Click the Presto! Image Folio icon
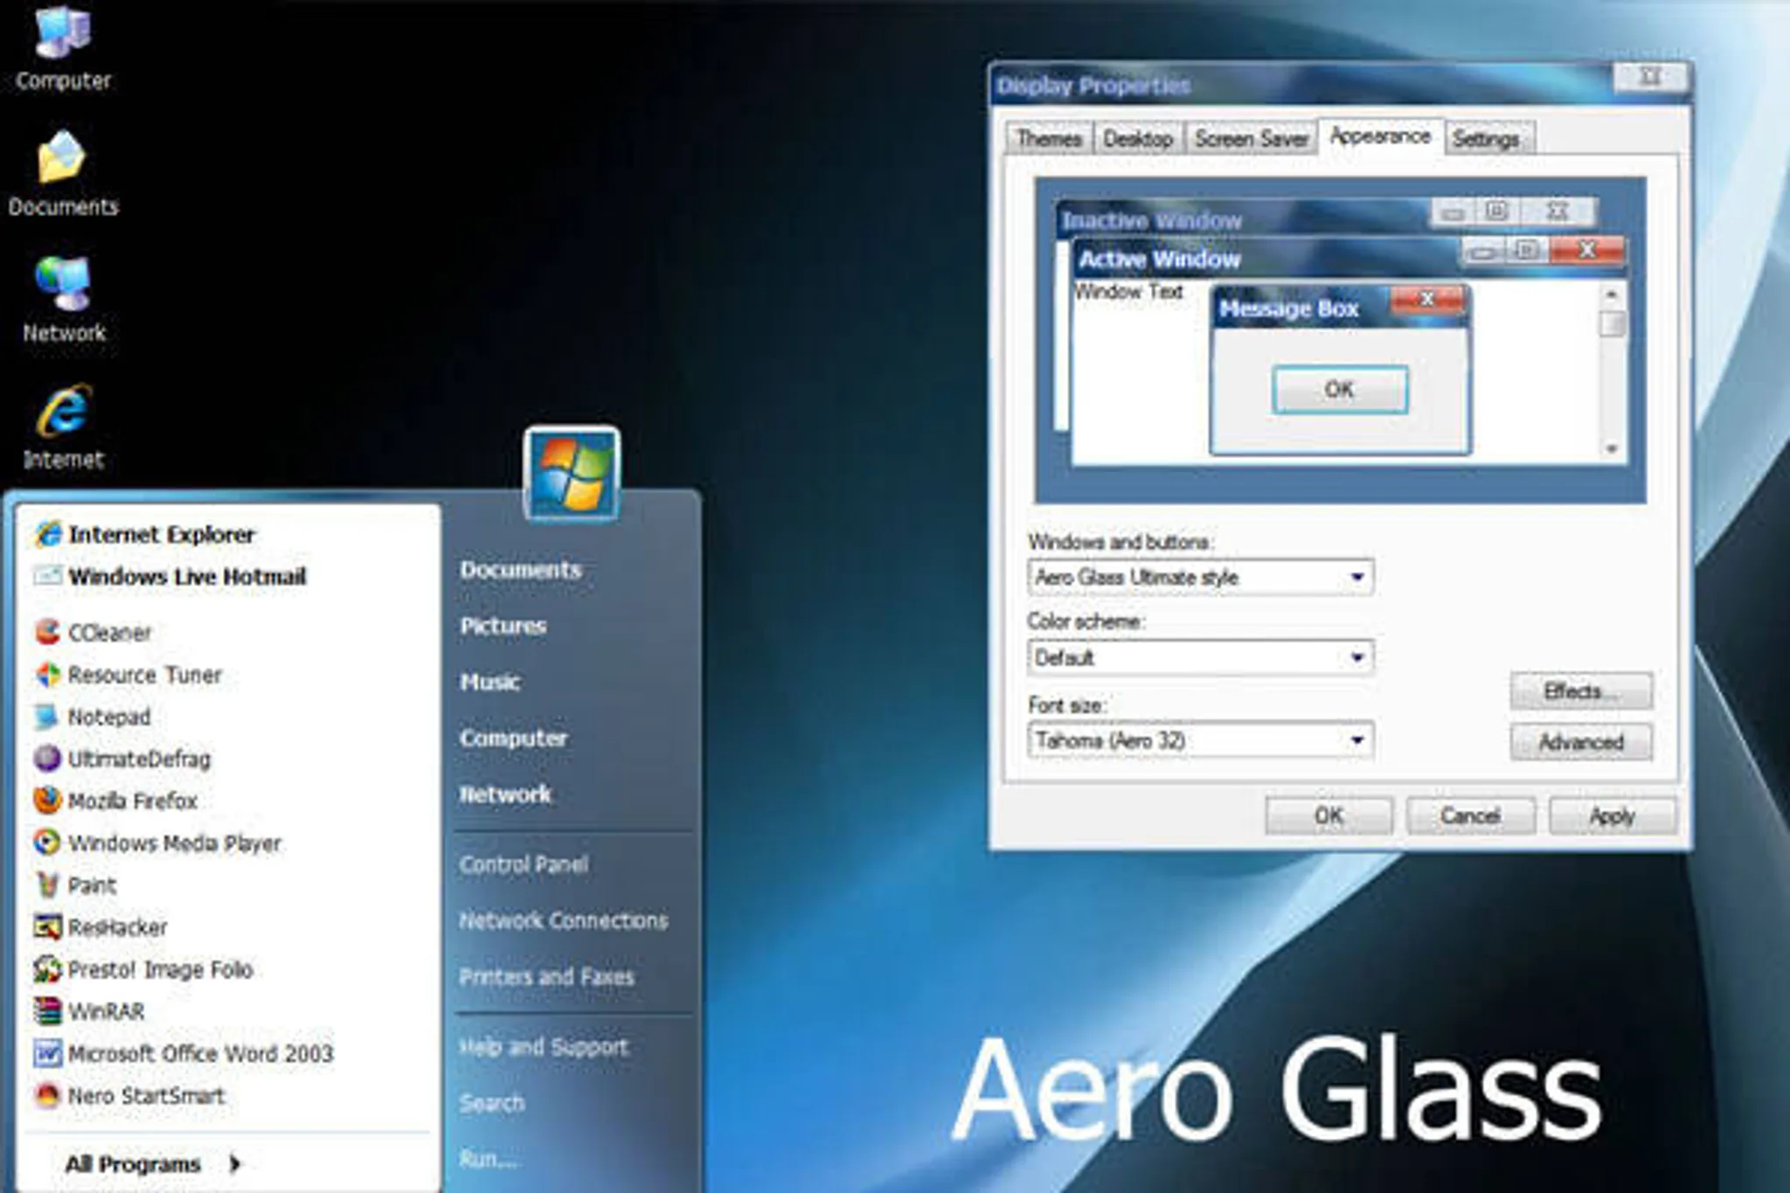The image size is (1790, 1193). [47, 969]
